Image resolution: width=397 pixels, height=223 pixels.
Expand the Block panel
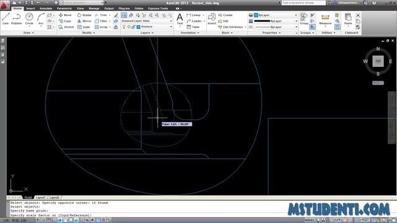227,33
